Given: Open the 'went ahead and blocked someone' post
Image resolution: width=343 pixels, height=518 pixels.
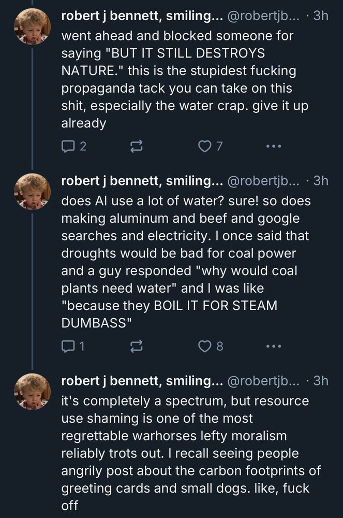Looking at the screenshot, I should [x=185, y=79].
